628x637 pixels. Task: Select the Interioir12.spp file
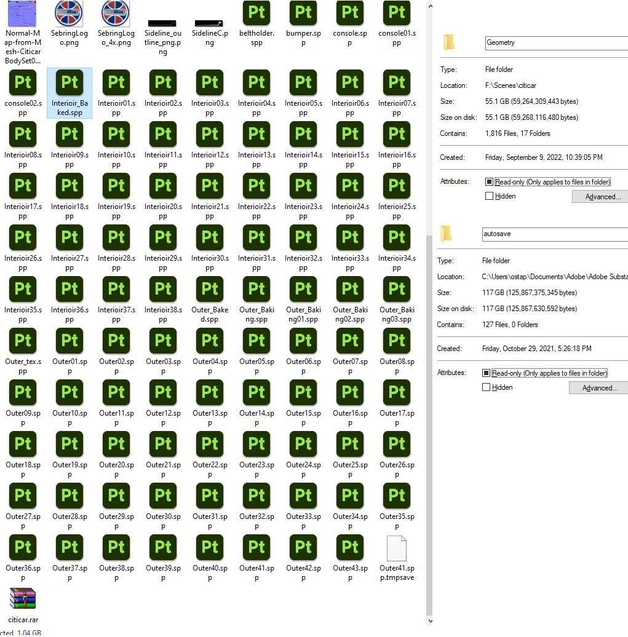(210, 144)
